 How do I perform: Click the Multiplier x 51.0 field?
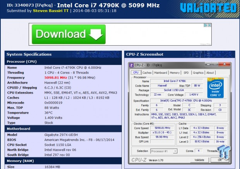coord(162,132)
